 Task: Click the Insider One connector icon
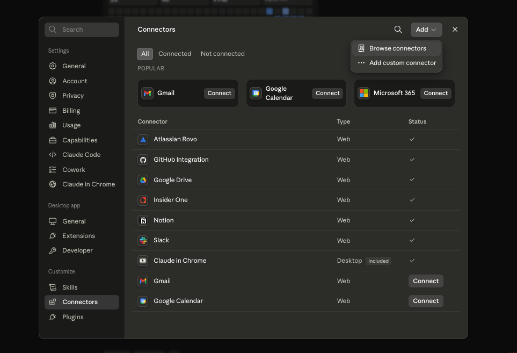pos(143,200)
